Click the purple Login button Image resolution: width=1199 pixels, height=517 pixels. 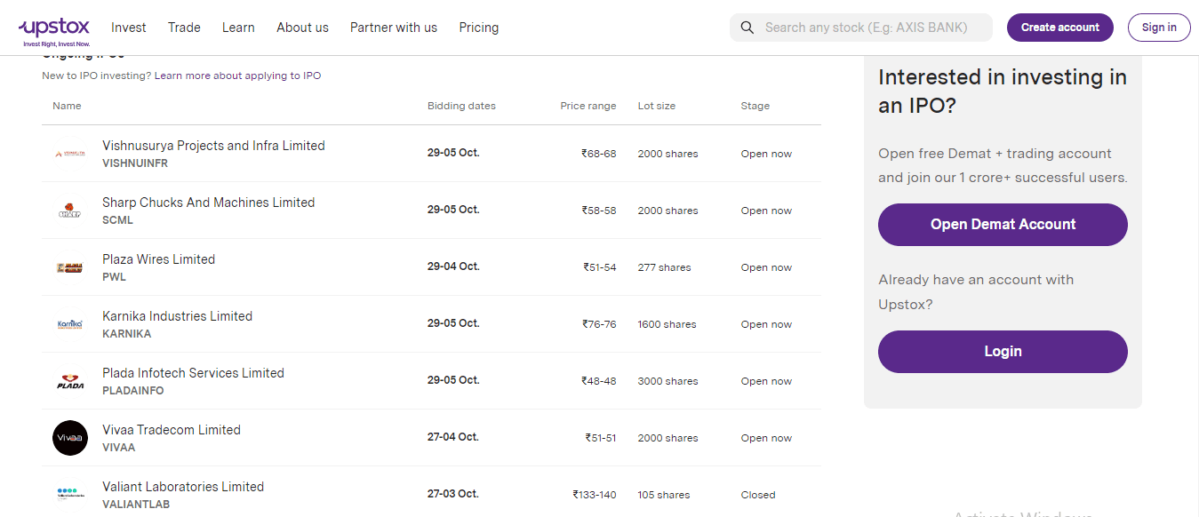coord(1003,352)
